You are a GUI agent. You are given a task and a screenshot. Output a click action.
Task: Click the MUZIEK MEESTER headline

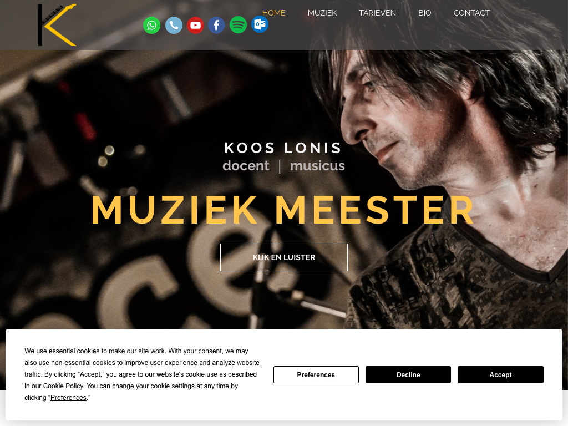click(283, 210)
